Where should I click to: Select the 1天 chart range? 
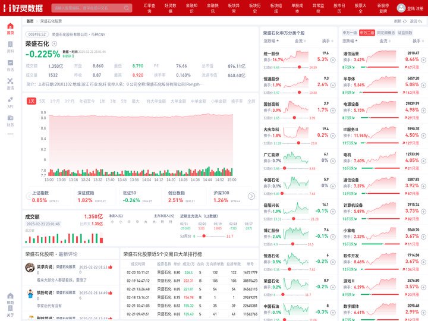click(32, 101)
